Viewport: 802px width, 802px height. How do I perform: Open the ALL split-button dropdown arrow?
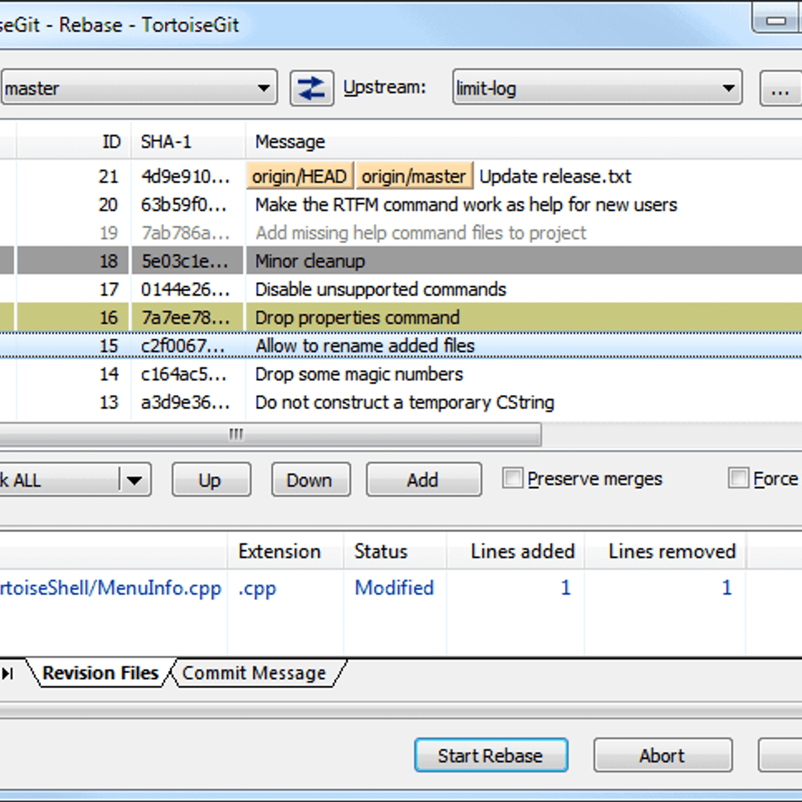134,480
